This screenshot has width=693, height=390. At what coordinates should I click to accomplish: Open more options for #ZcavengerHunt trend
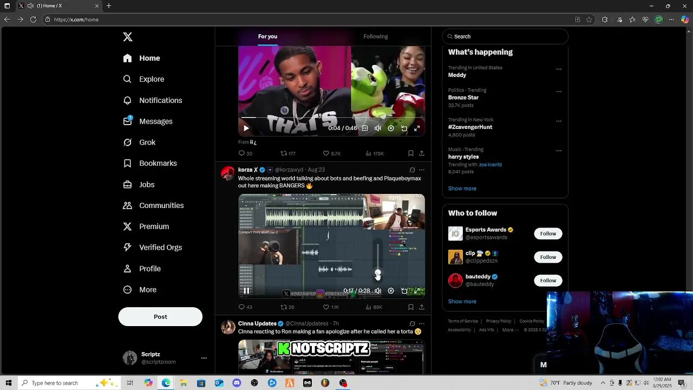pos(559,121)
